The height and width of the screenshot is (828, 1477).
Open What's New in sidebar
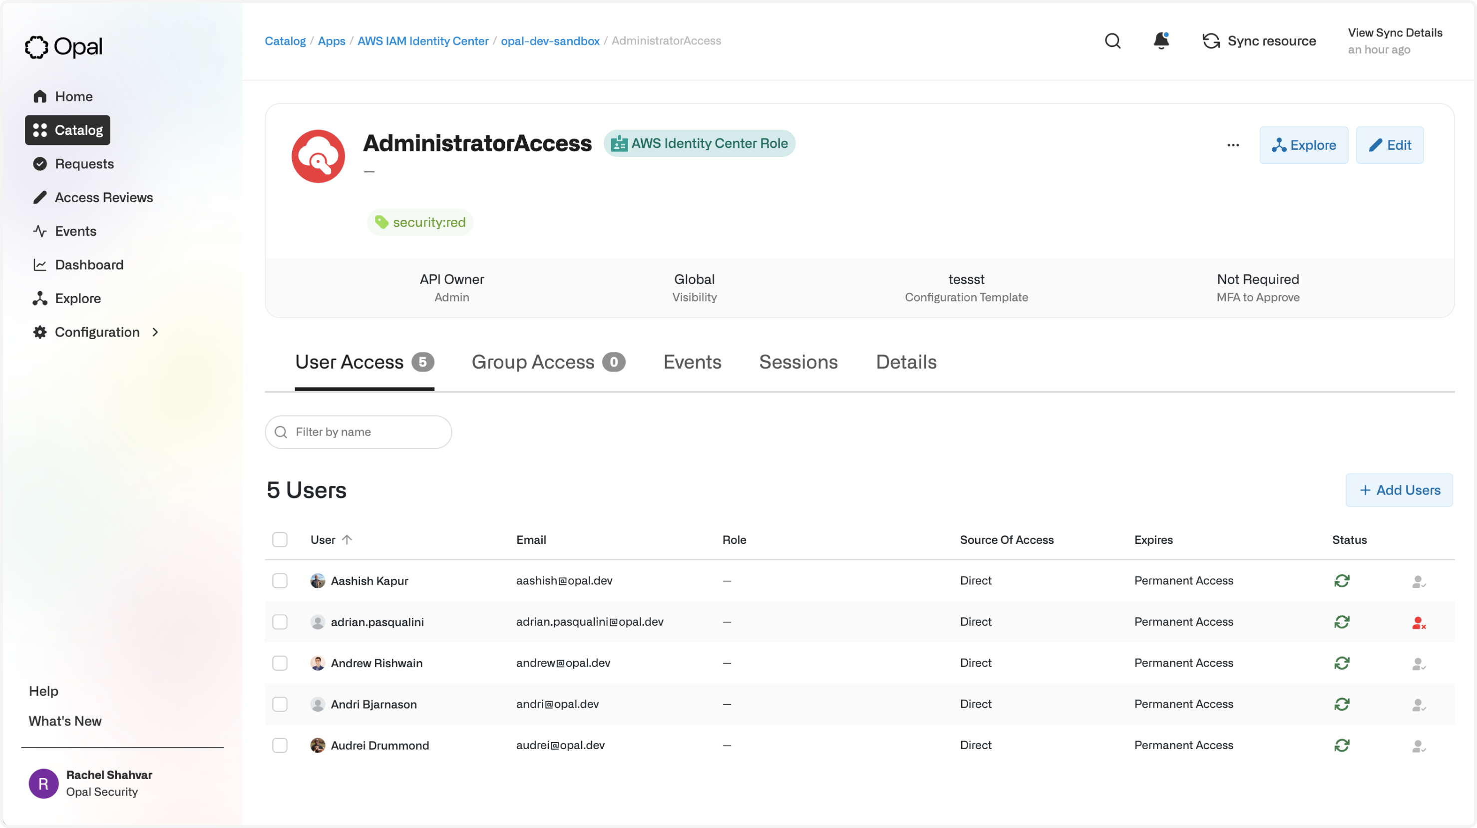65,721
